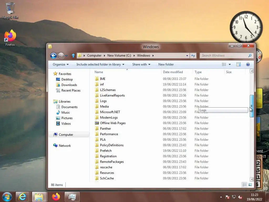Image resolution: width=269 pixels, height=202 pixels.
Task: Select the rescache folder
Action: coord(106,167)
